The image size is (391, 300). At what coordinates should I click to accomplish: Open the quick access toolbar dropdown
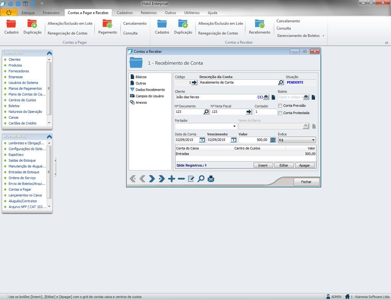click(42, 3)
